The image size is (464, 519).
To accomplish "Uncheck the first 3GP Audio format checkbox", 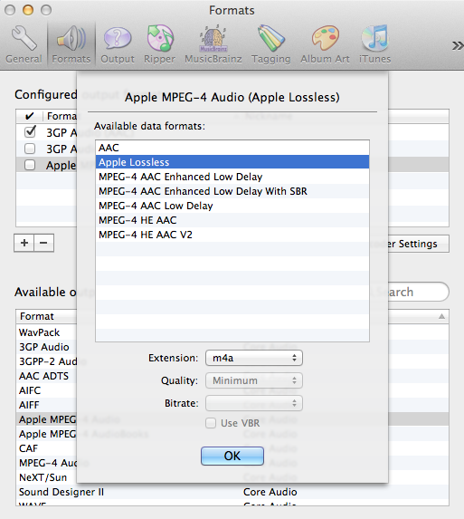I will [30, 132].
